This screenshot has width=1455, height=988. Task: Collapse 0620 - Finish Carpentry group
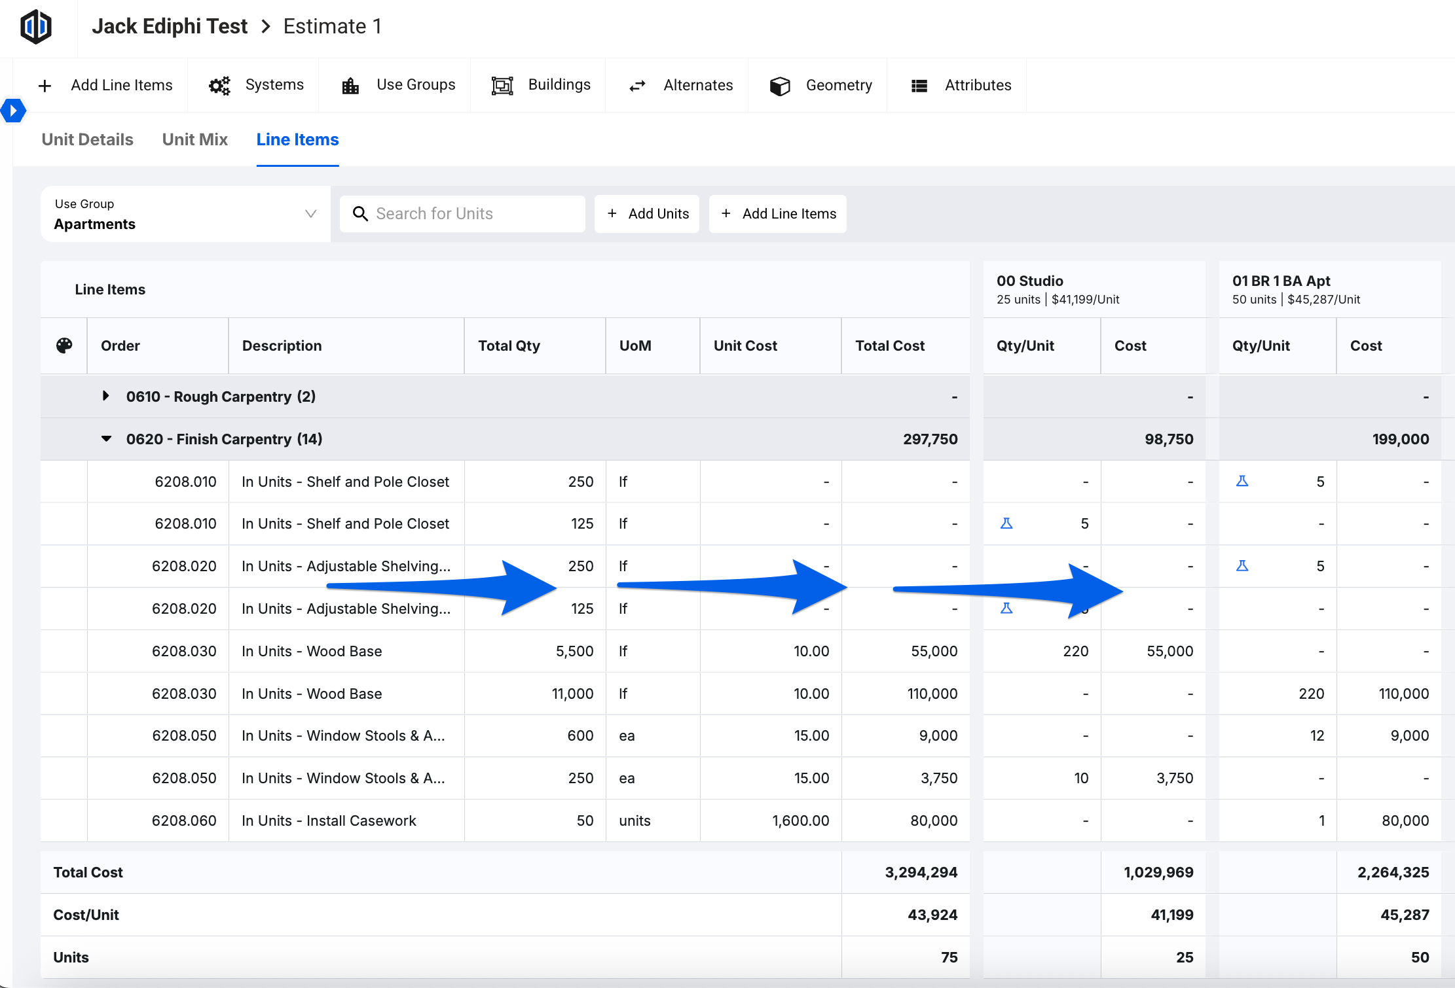point(106,439)
